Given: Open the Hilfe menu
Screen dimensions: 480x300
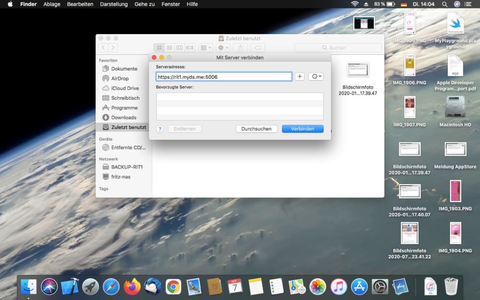Looking at the screenshot, I should click(x=192, y=4).
